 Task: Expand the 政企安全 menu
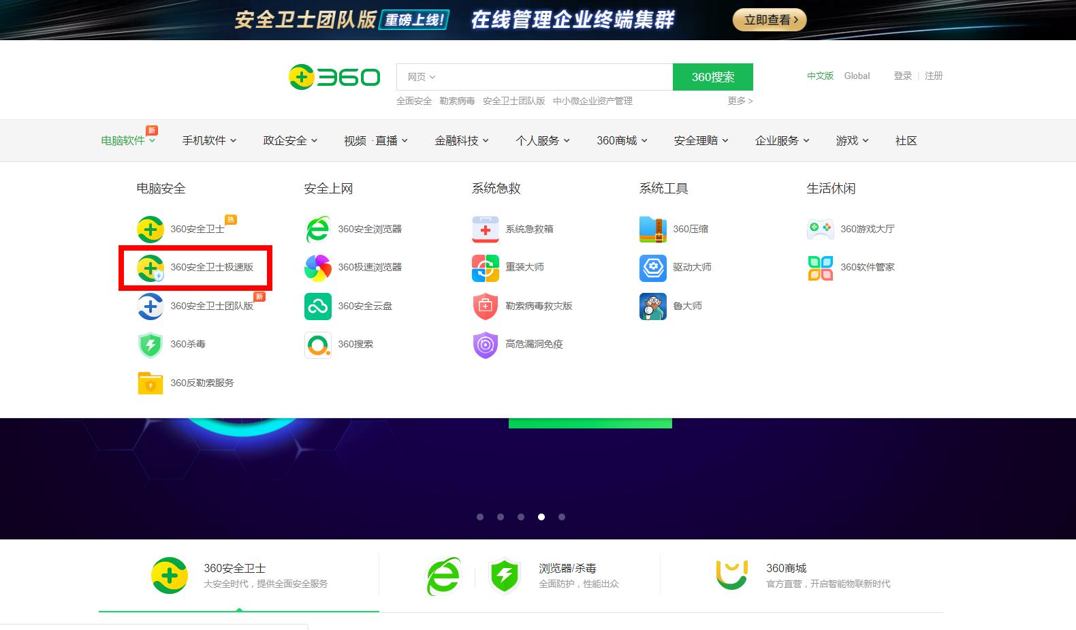click(290, 140)
